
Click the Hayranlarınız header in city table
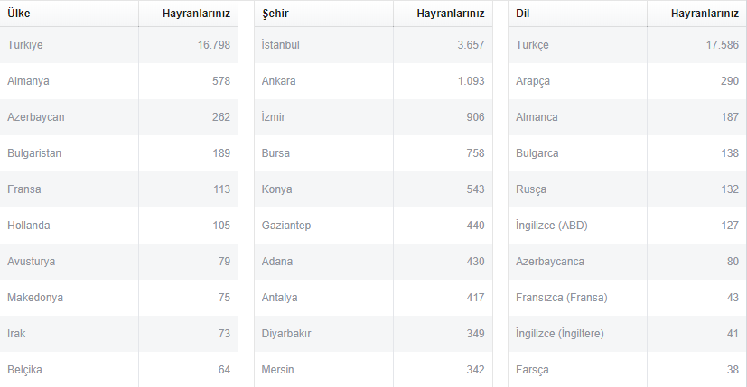tap(451, 14)
